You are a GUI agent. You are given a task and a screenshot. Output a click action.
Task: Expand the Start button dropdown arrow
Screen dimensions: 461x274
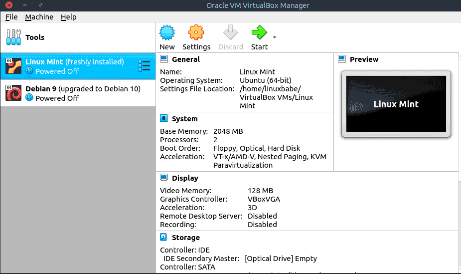click(x=275, y=37)
